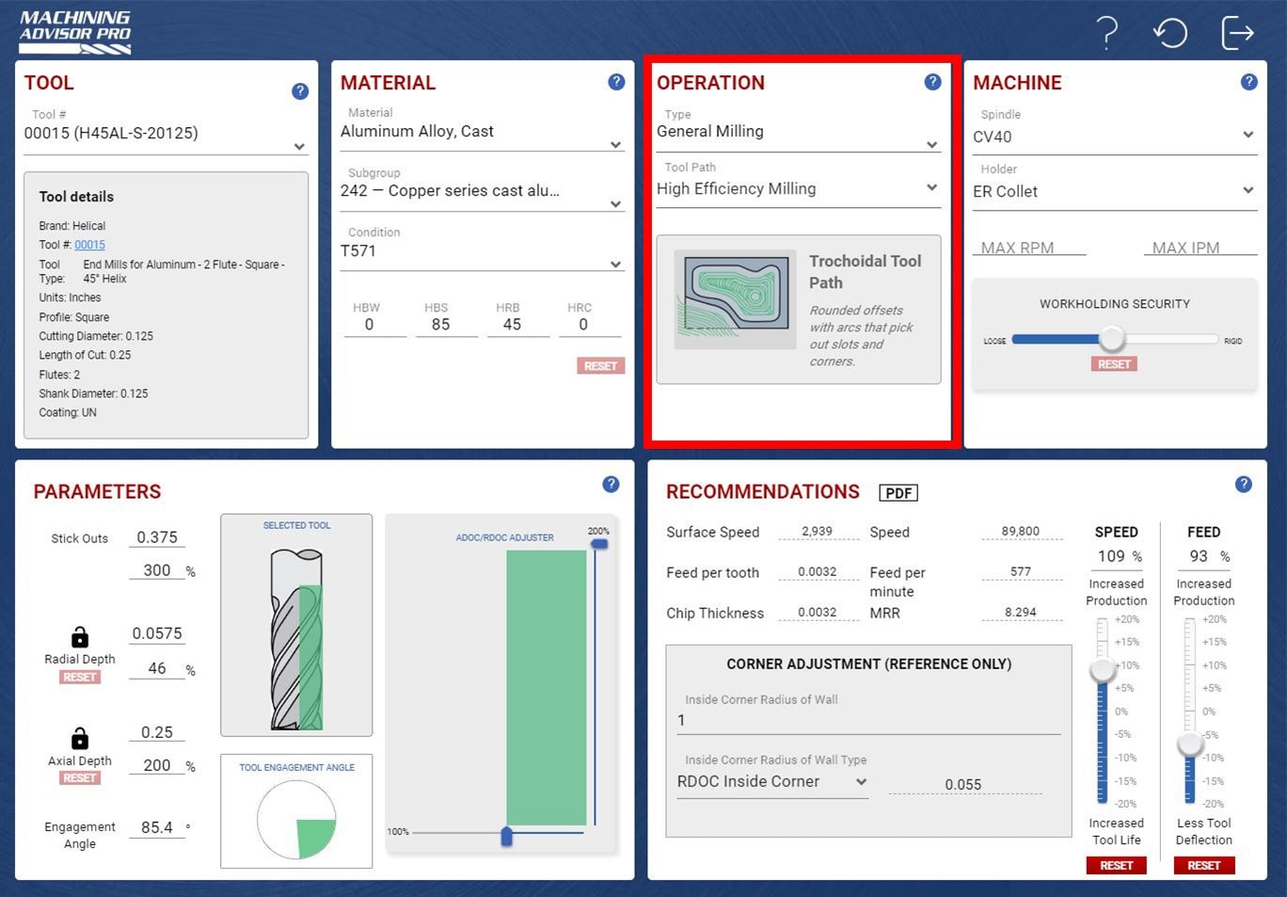
Task: Click the logout exit icon
Action: (x=1237, y=33)
